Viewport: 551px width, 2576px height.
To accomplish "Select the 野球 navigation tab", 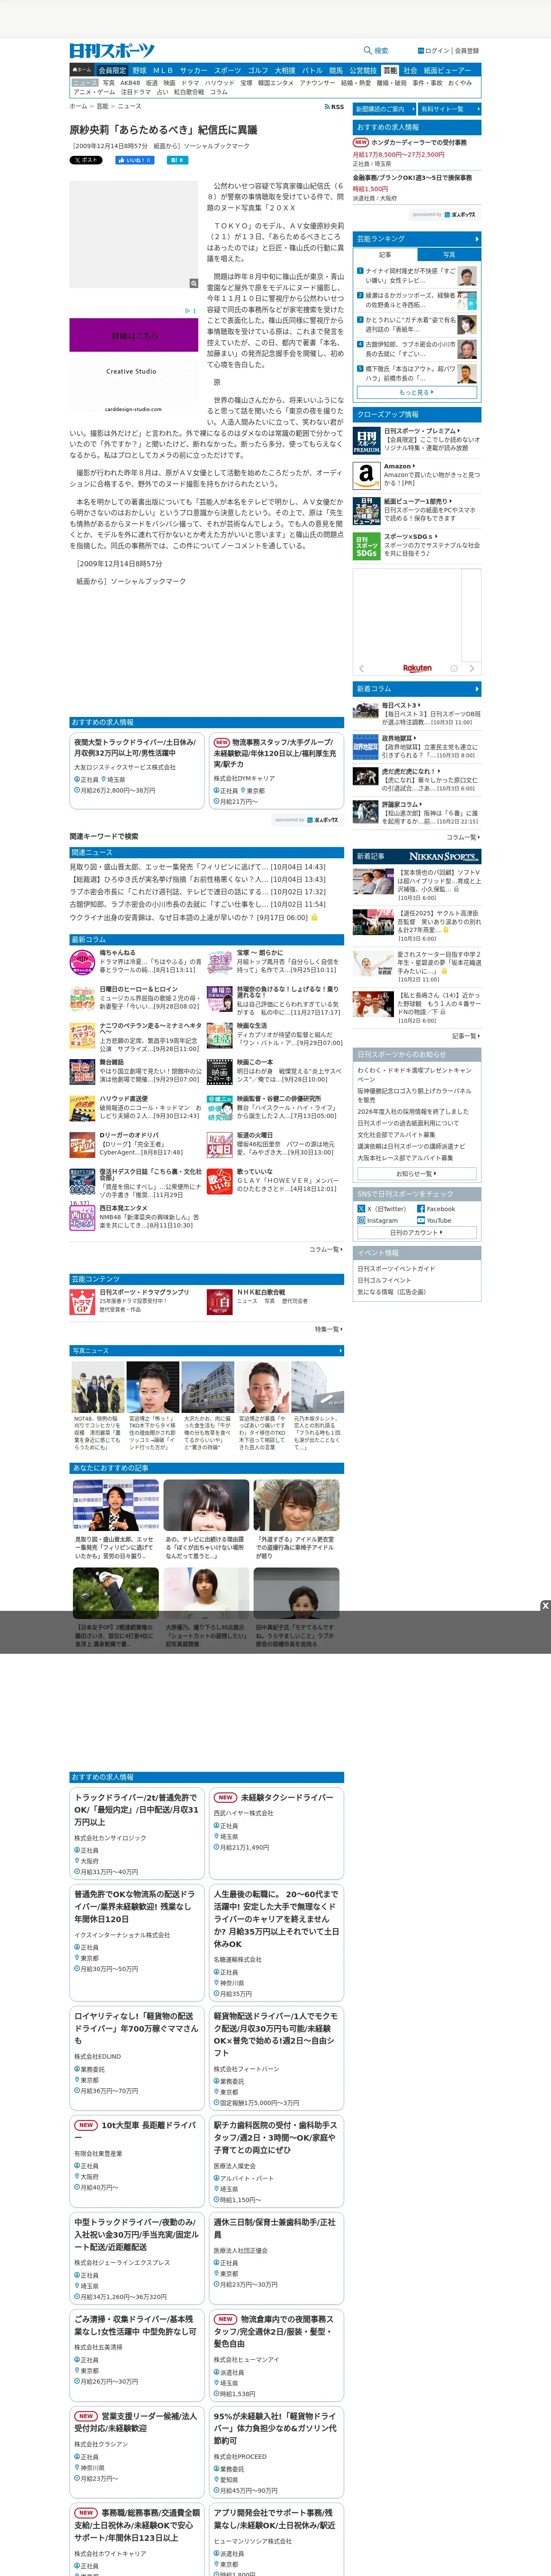I will 139,71.
